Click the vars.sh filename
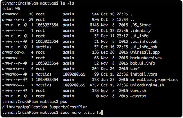 tap(138, 91)
